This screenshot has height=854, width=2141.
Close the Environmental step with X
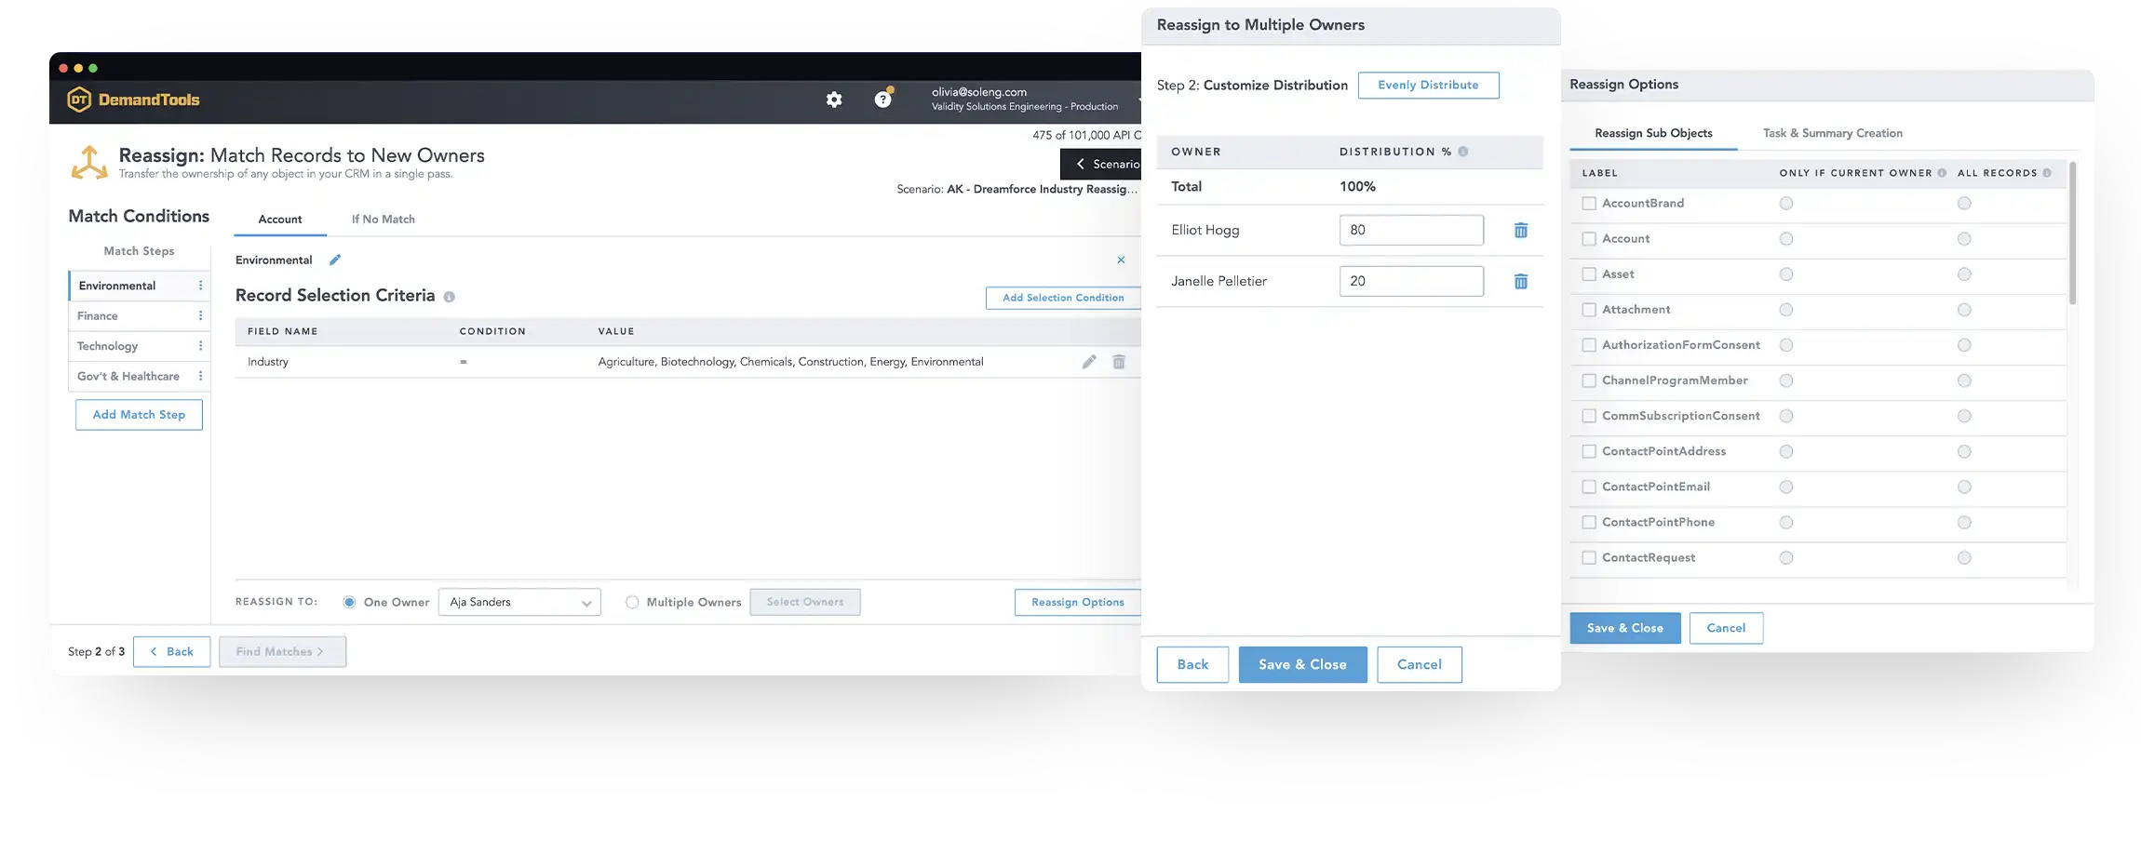coord(1121,260)
